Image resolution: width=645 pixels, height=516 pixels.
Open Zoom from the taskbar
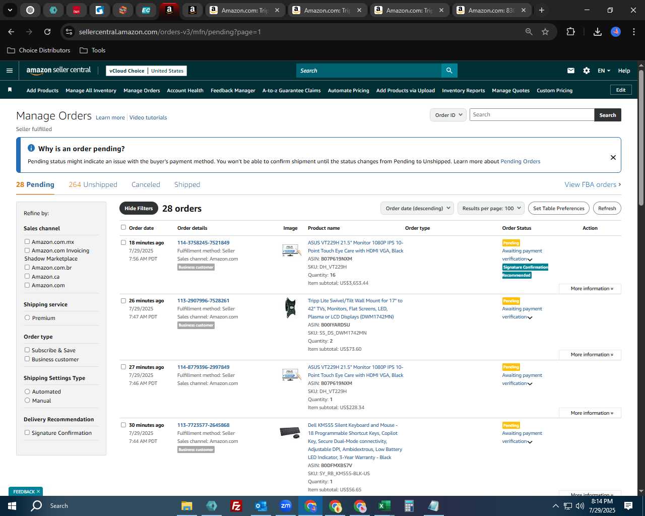point(286,506)
